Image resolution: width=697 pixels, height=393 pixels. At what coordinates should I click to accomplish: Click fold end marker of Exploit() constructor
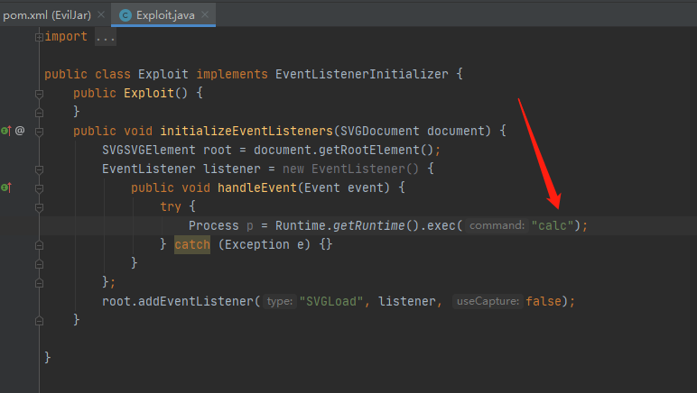(x=39, y=113)
